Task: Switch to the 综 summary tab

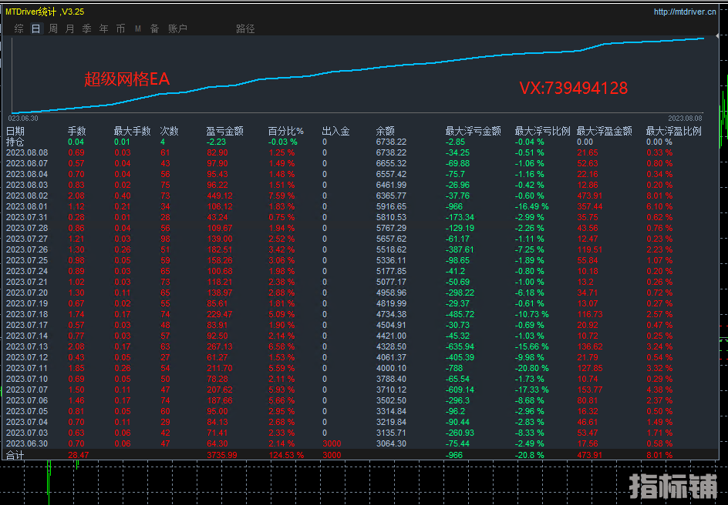Action: pyautogui.click(x=19, y=28)
